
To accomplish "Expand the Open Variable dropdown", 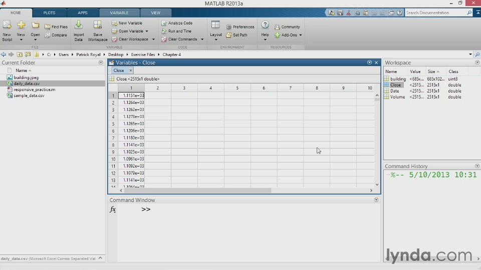I will [147, 31].
